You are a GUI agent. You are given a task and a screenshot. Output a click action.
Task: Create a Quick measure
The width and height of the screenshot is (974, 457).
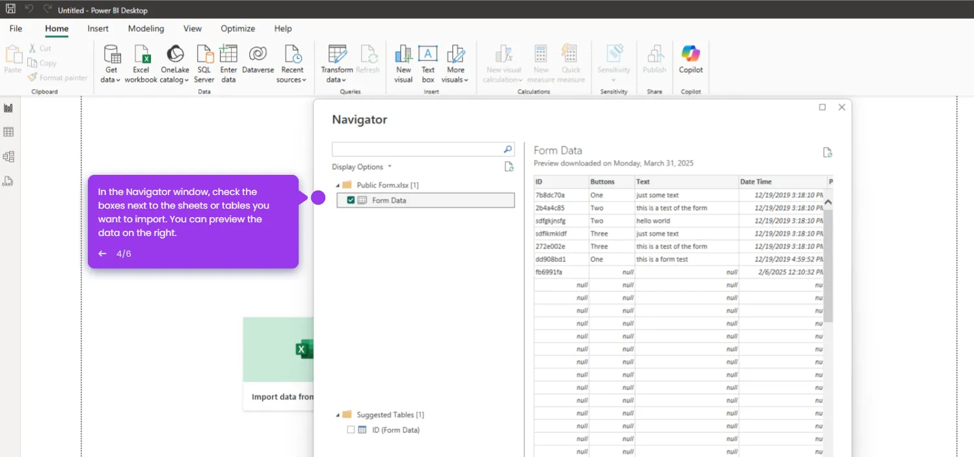coord(571,64)
